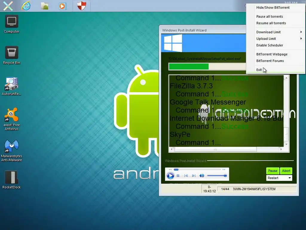Click log list scroll down arrow
This screenshot has width=306, height=230.
tap(286, 144)
